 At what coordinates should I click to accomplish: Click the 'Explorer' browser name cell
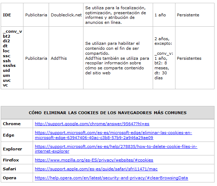coord(12,149)
